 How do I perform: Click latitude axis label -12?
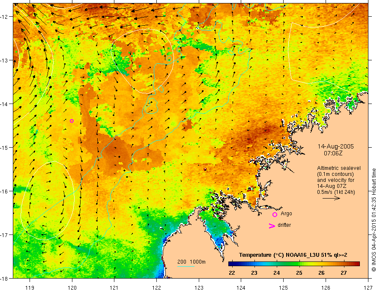click(x=5, y=17)
